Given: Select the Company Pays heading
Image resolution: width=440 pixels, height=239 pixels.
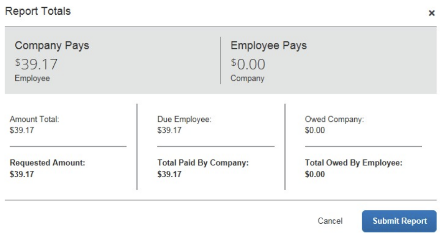Looking at the screenshot, I should tap(52, 45).
